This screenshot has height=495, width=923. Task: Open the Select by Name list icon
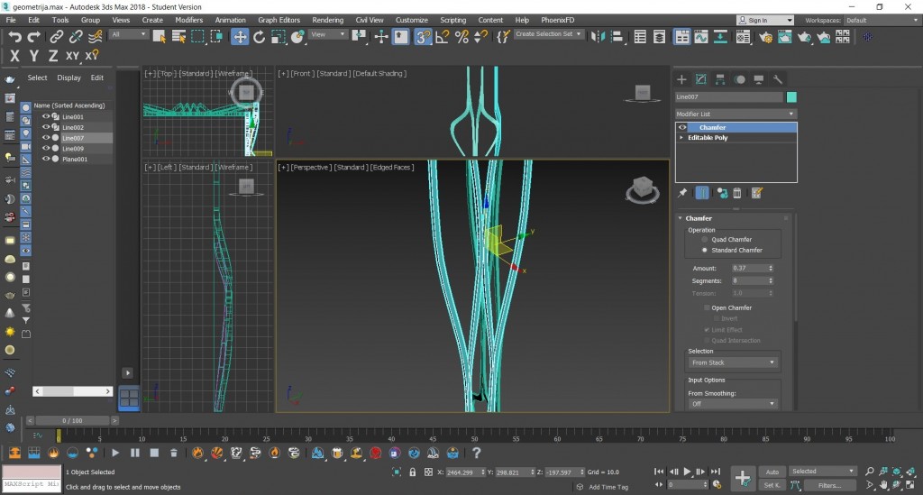178,36
